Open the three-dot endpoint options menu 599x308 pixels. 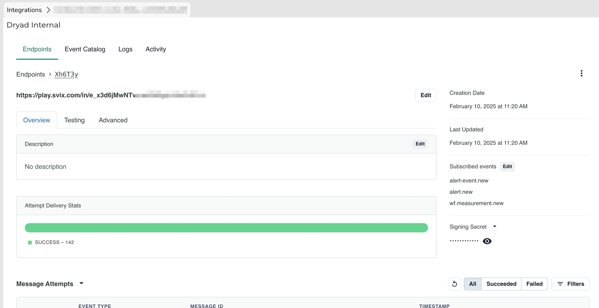click(581, 73)
